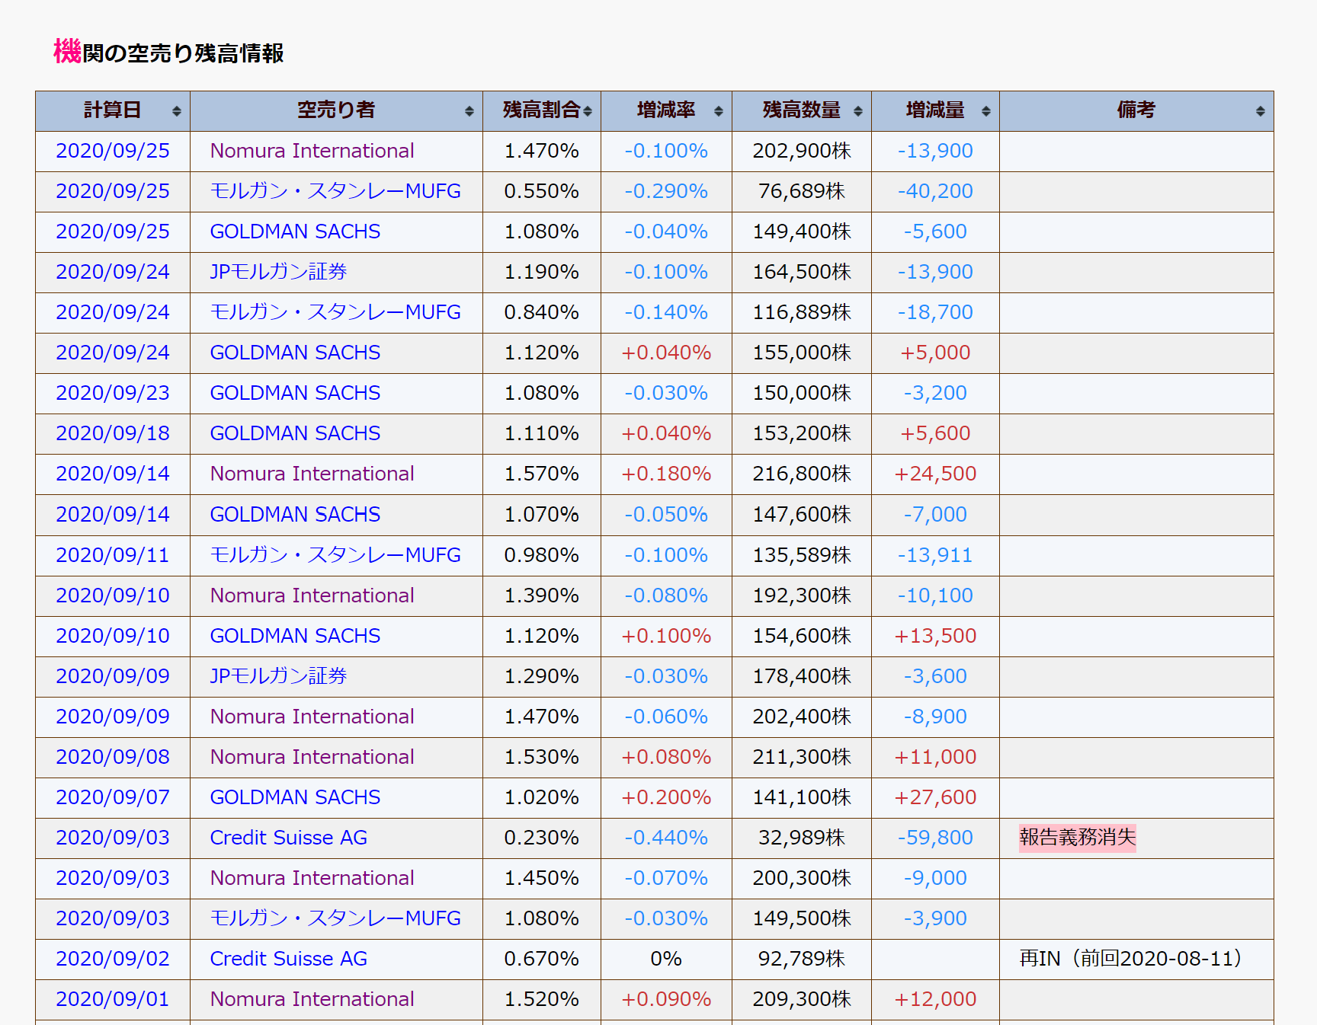This screenshot has height=1025, width=1317.
Task: Open Credit Suisse AG link dated 2020/09/02
Action: tap(288, 959)
